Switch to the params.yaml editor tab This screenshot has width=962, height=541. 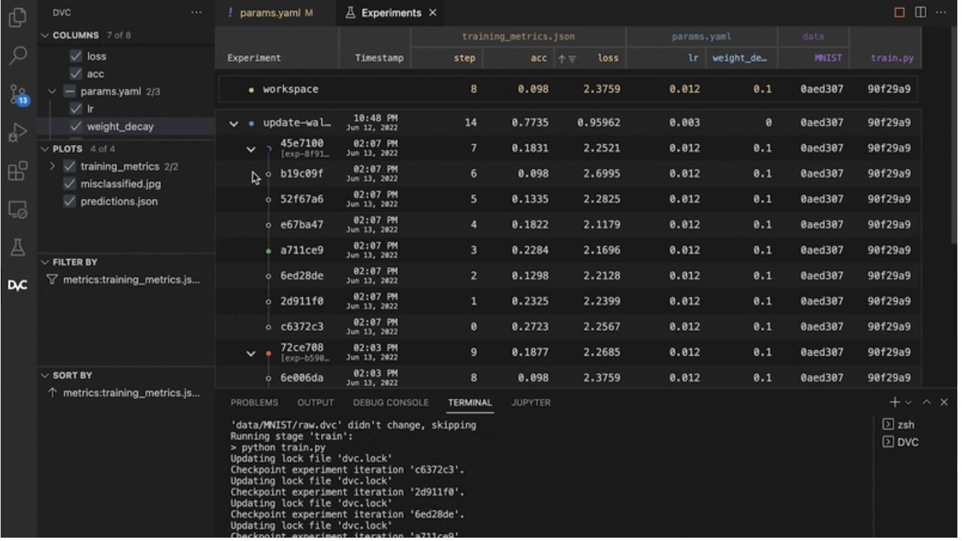pyautogui.click(x=270, y=13)
